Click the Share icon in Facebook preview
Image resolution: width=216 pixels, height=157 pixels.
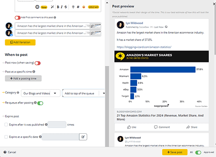pyautogui.click(x=188, y=127)
